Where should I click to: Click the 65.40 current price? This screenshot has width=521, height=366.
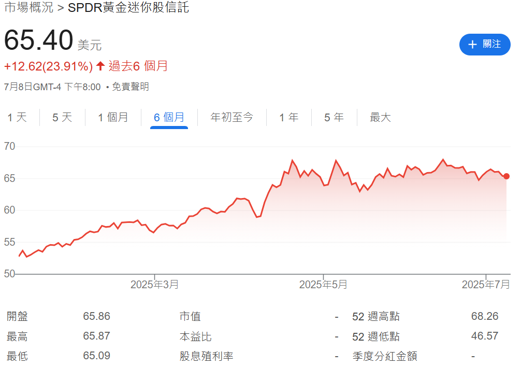pos(38,40)
